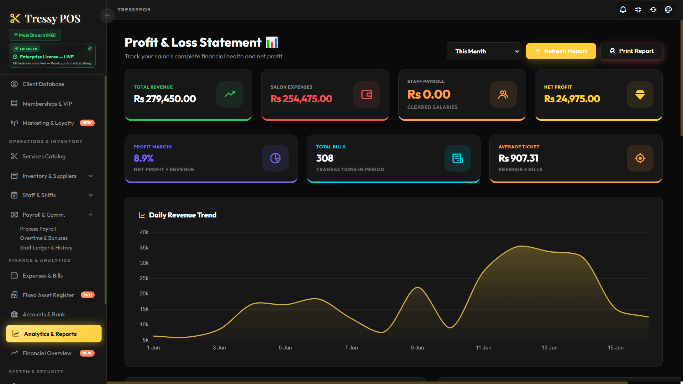The height and width of the screenshot is (384, 683).
Task: Go to Fixed Asset Register
Action: click(x=53, y=295)
